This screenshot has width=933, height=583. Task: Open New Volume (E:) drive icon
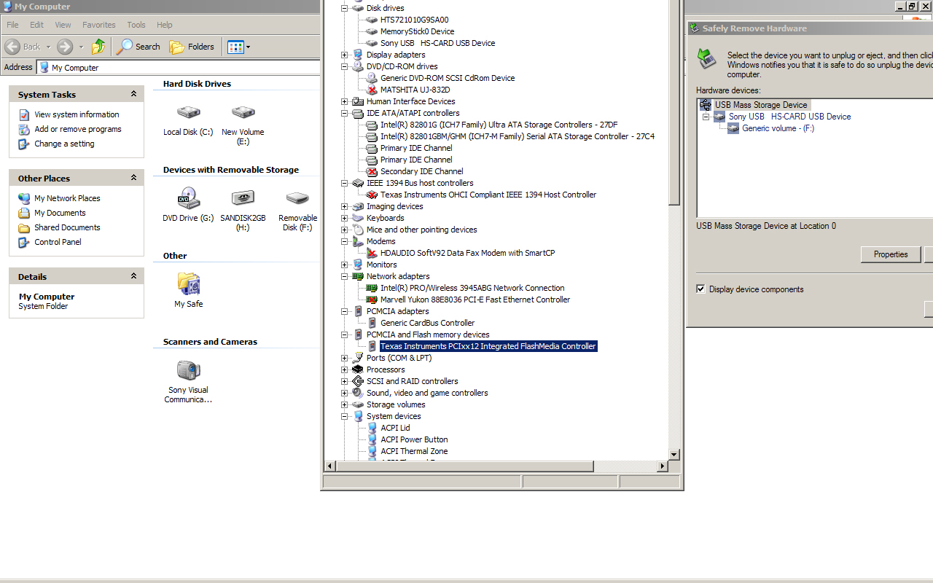point(243,112)
